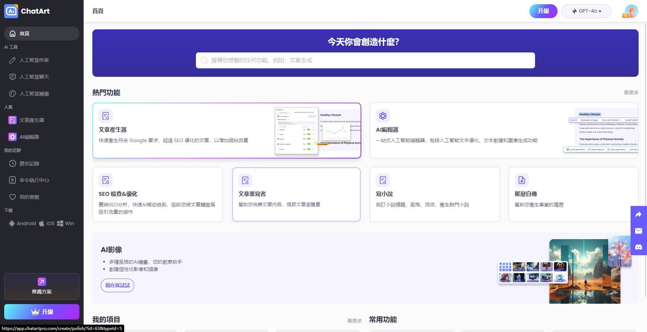
Task: Click the SEO 檢查&優化 card icon
Action: (106, 180)
